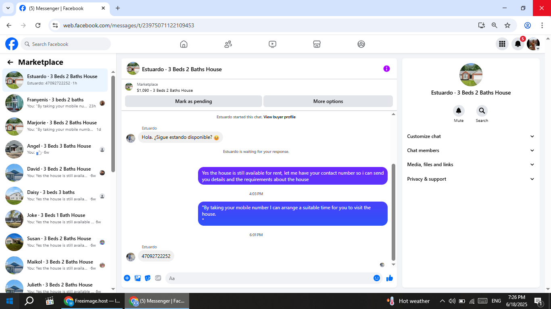Expand Media, files and links section
The width and height of the screenshot is (551, 309).
coord(471,165)
